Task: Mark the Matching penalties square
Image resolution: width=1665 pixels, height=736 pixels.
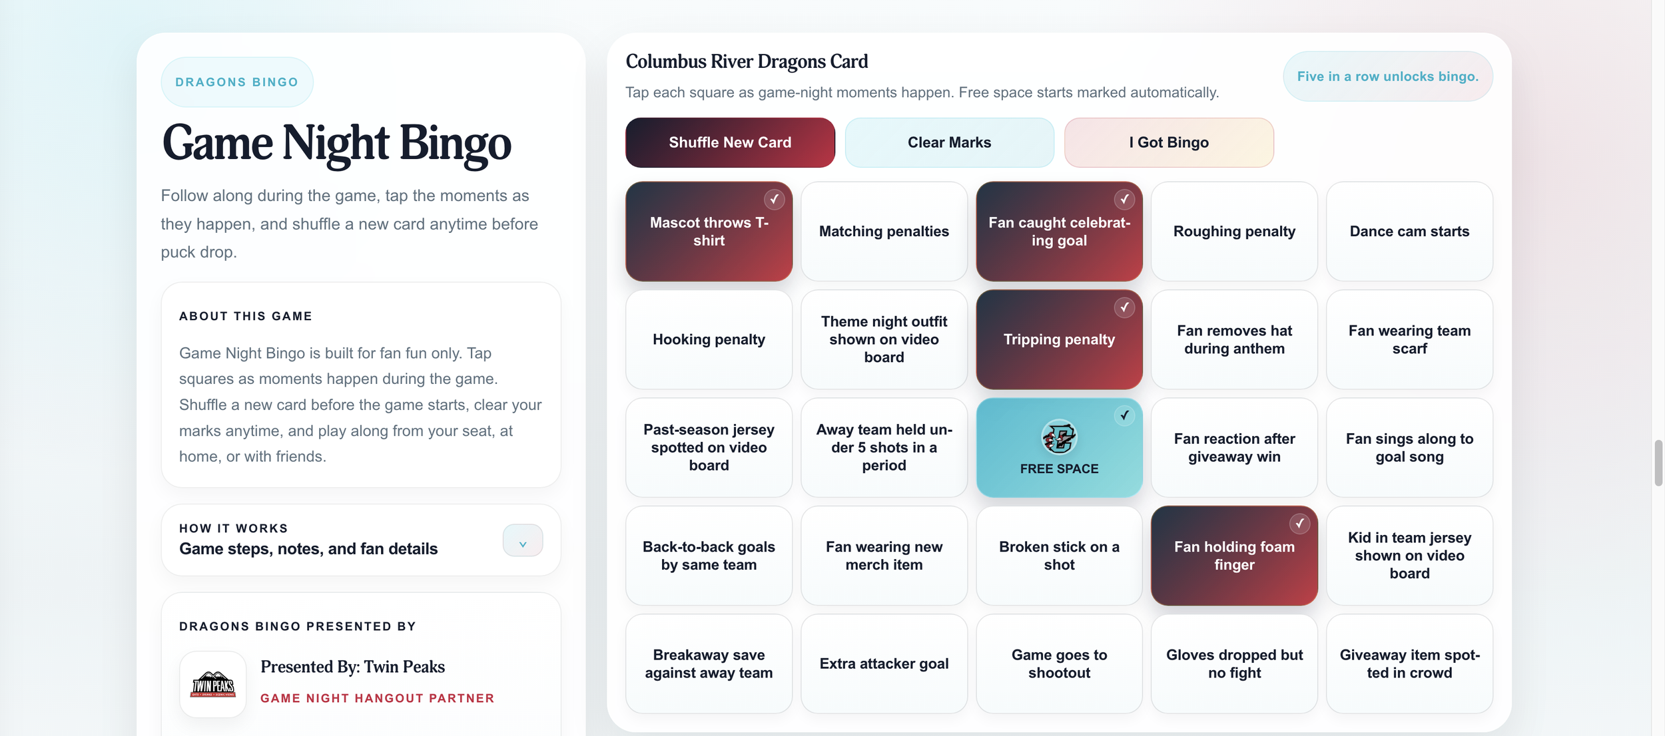Action: point(884,232)
